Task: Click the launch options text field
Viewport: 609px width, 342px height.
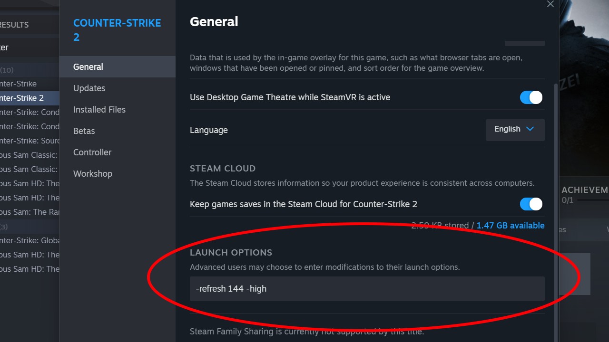Action: (x=366, y=288)
